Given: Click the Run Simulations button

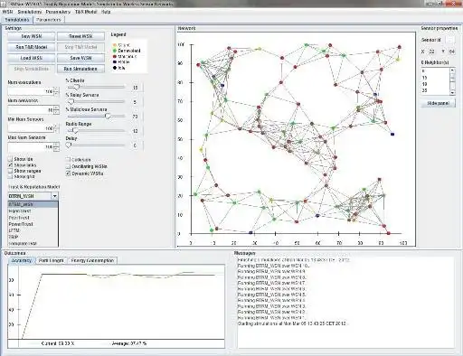Looking at the screenshot, I should click(80, 69).
